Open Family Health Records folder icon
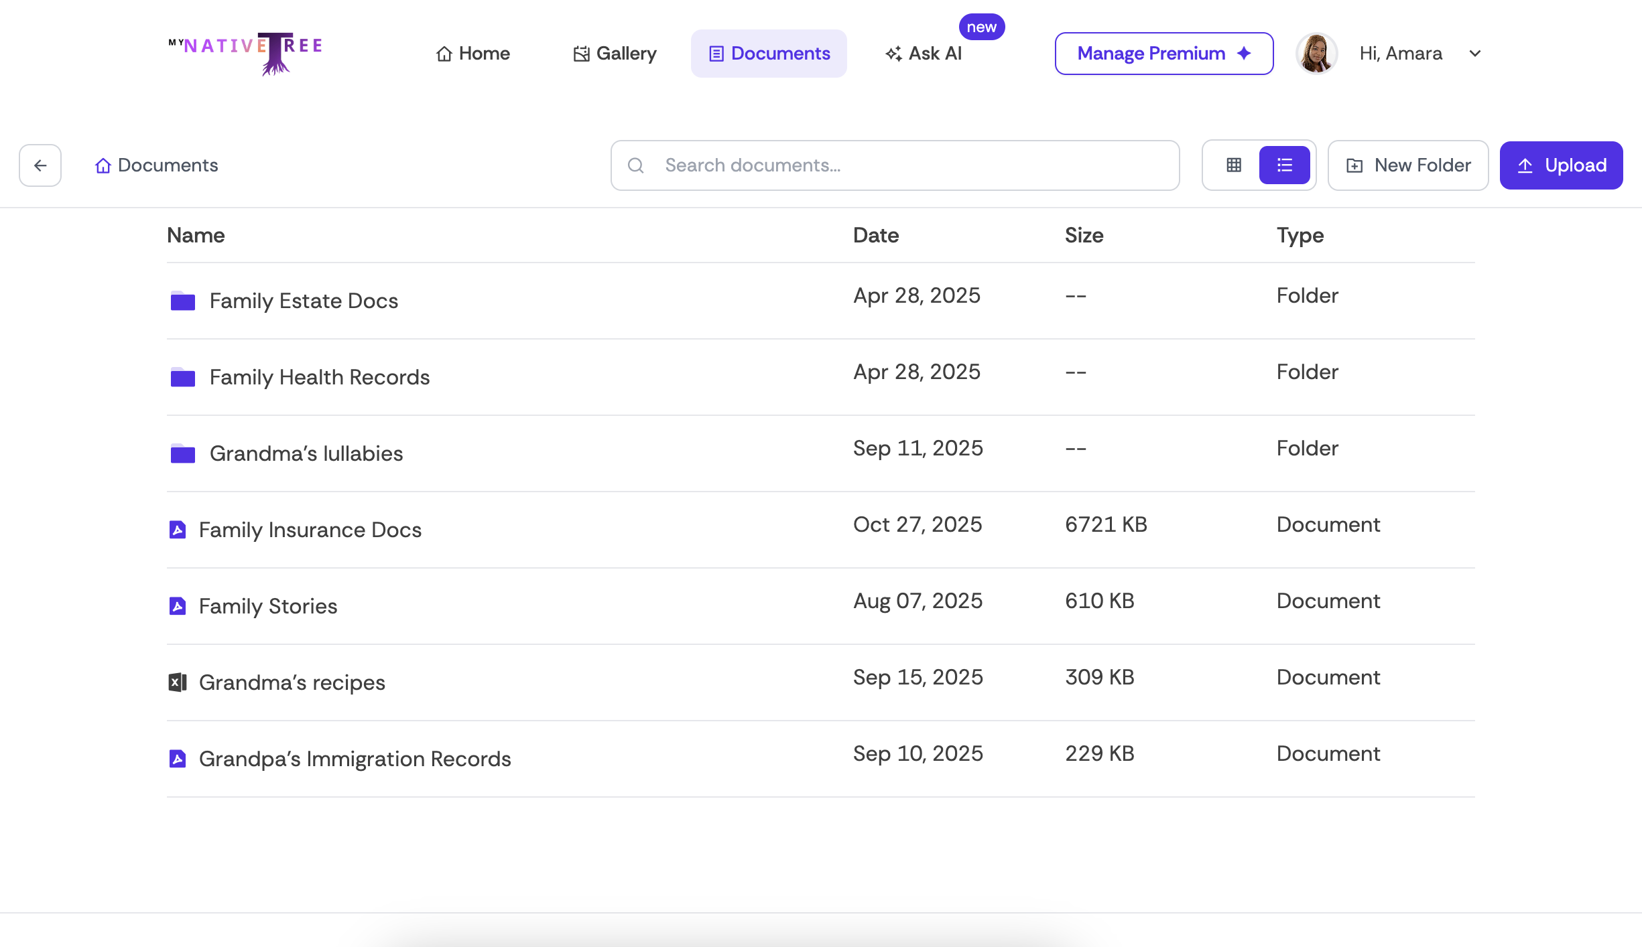Viewport: 1642px width, 947px height. (x=182, y=377)
